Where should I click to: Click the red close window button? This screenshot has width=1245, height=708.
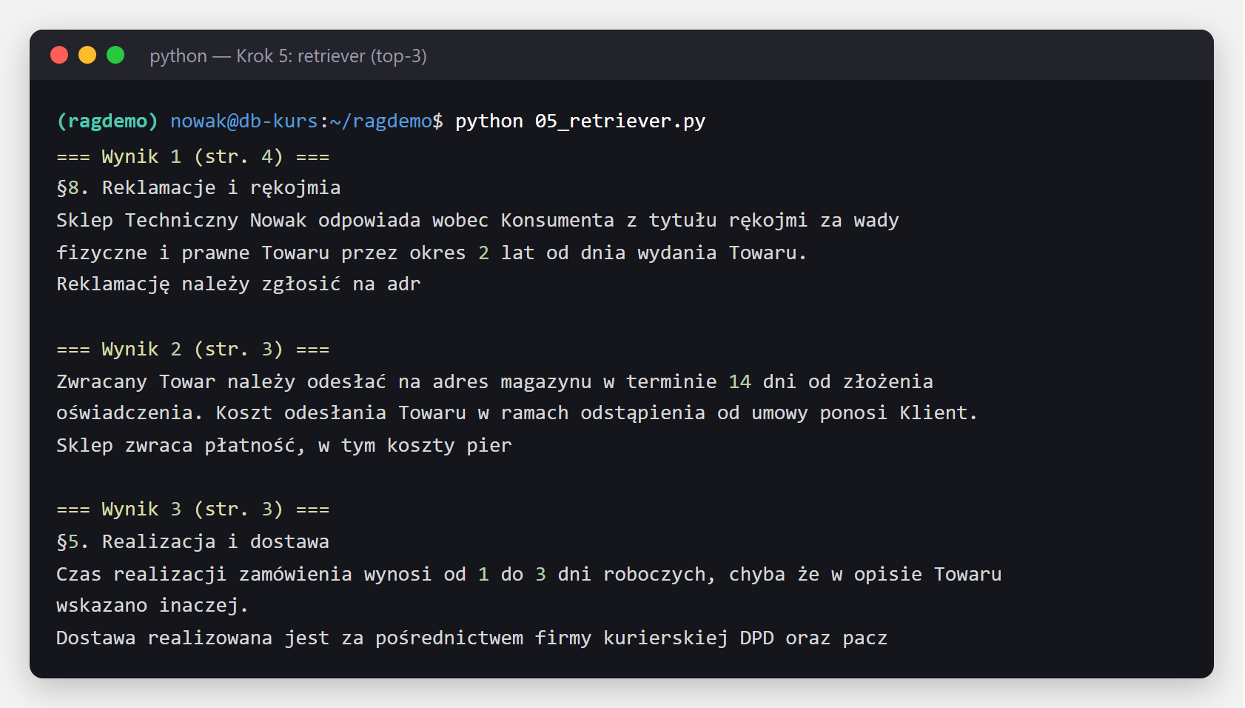59,55
